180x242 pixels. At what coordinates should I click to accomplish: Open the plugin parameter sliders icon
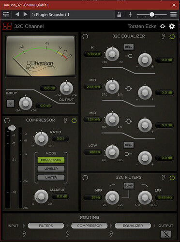(x=6, y=15)
